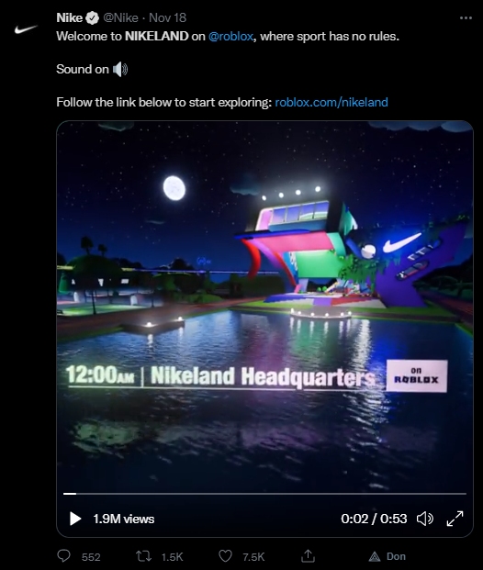Open the @Nike handle
The width and height of the screenshot is (483, 570).
[x=121, y=17]
